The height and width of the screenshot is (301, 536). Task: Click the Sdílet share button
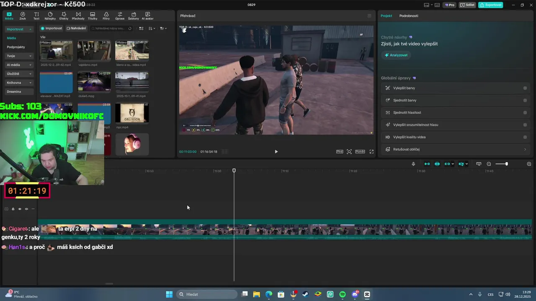467,5
